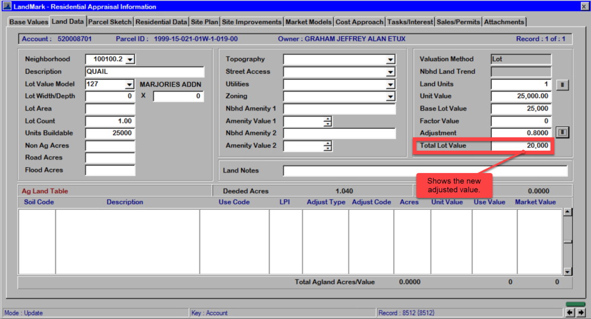Click the Nbhd Amenity 2 field
This screenshot has height=319, width=591.
(339, 133)
